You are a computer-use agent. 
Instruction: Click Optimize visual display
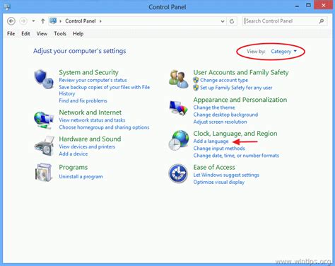tap(219, 183)
